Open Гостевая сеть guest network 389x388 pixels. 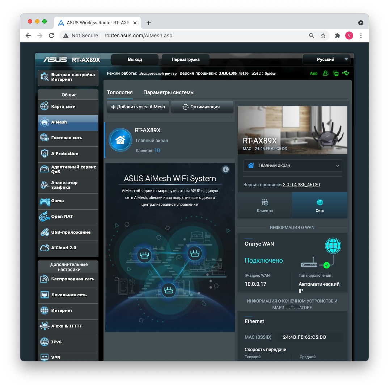[68, 138]
